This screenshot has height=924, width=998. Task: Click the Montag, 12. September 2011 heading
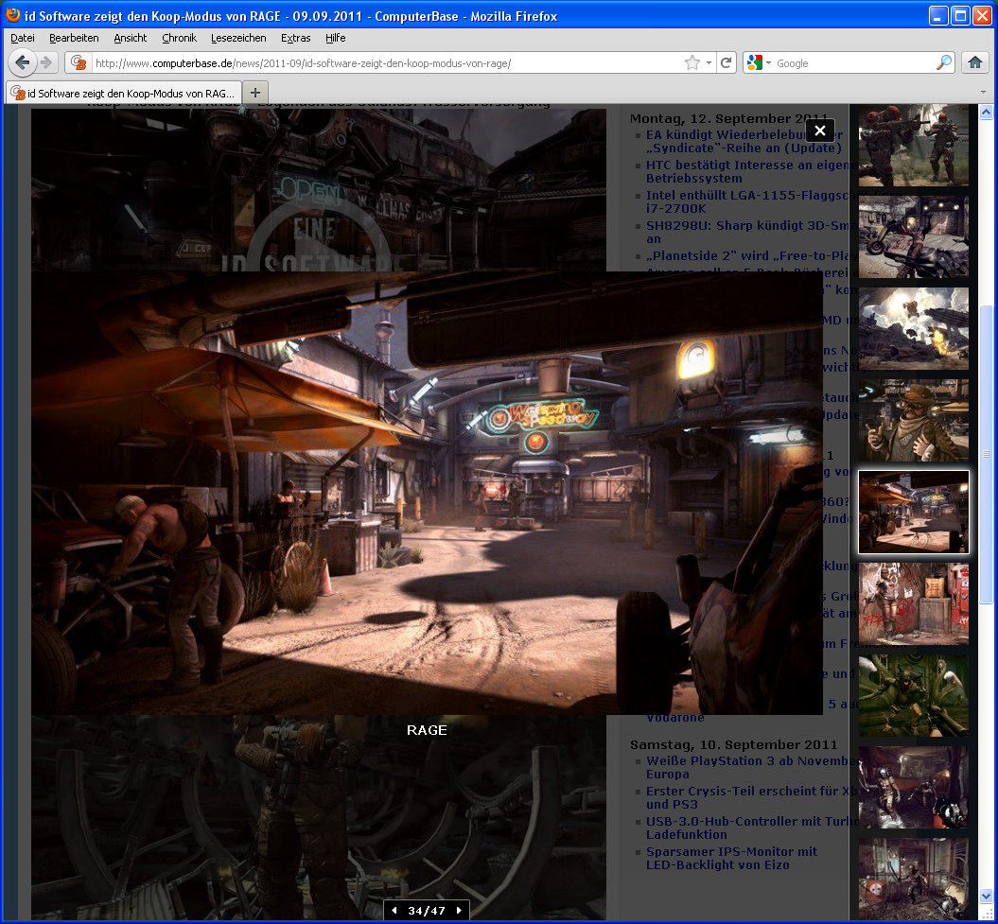[728, 118]
